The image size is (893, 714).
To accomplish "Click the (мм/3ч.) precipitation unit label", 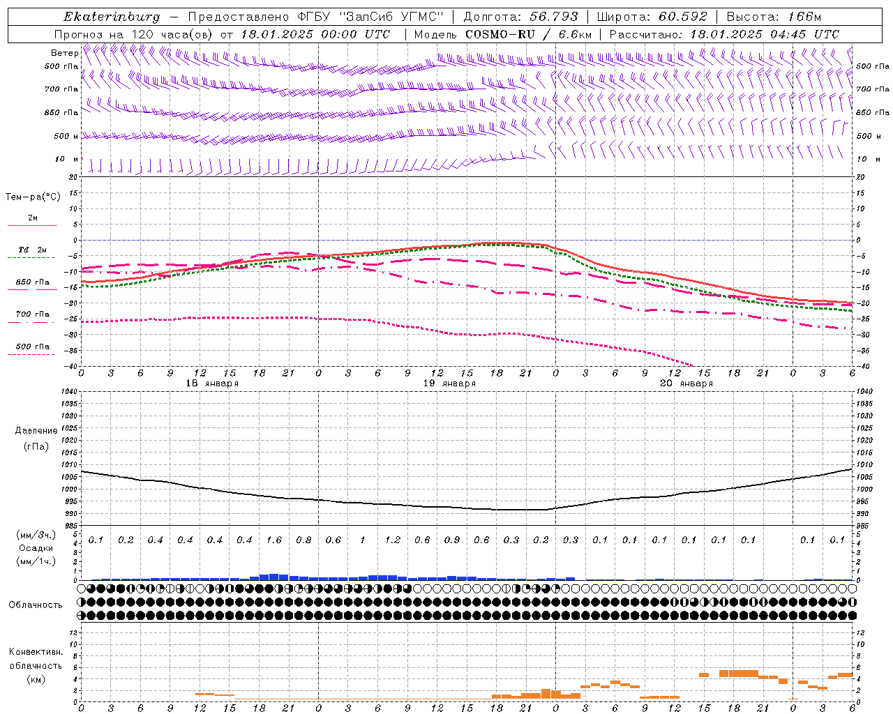I will (x=36, y=535).
